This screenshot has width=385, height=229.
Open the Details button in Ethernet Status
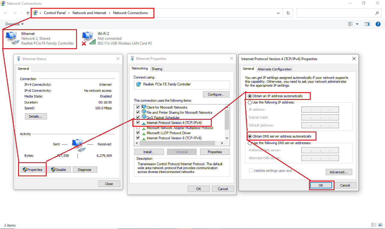(36, 116)
